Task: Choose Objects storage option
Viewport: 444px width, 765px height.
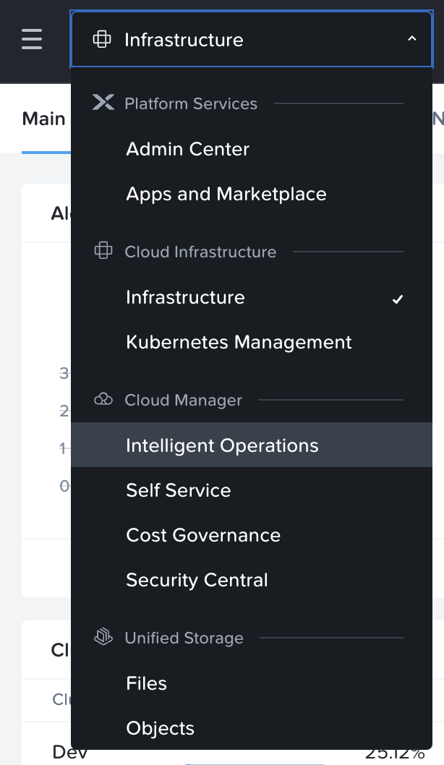Action: [x=160, y=728]
